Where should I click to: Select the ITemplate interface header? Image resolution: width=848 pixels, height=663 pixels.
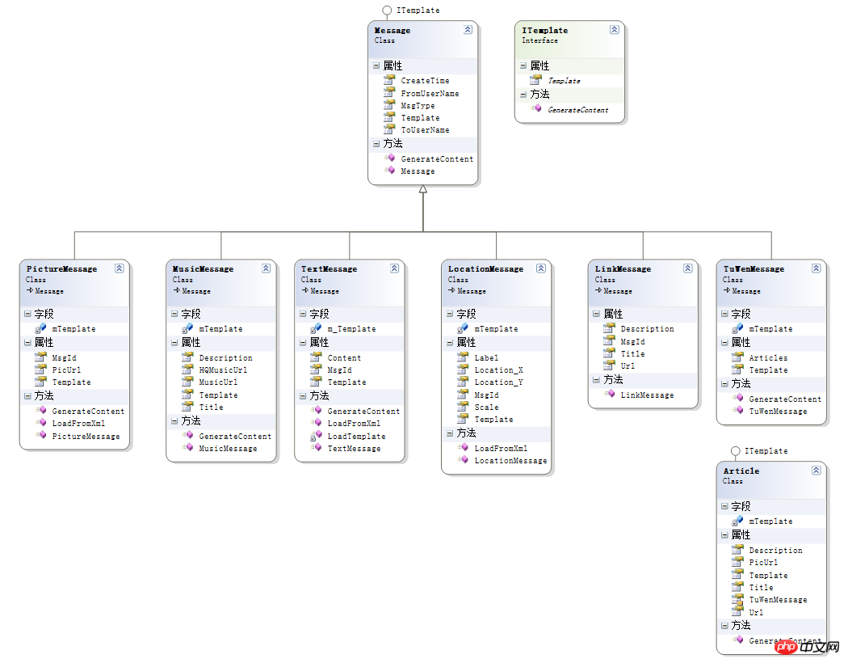[569, 39]
